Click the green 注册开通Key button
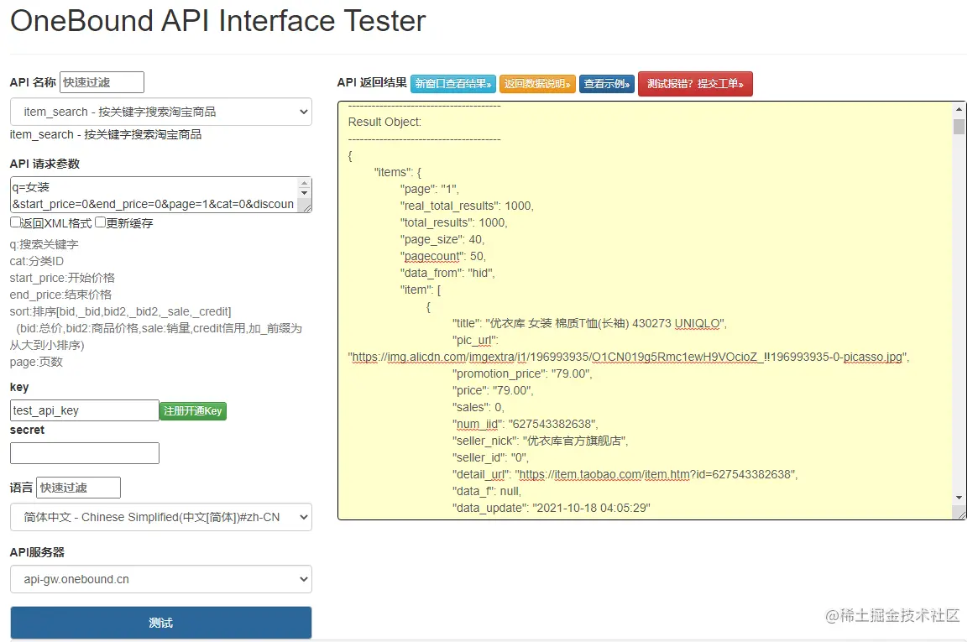Image resolution: width=978 pixels, height=642 pixels. 193,411
